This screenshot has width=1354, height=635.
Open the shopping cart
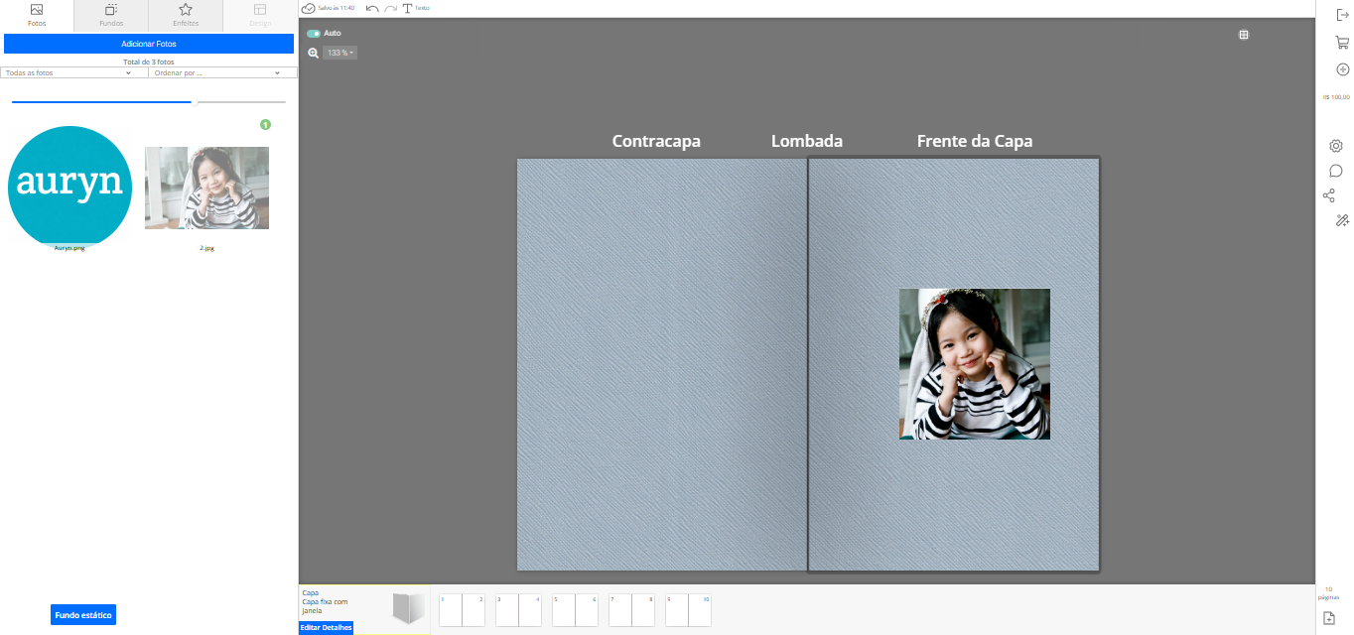(1342, 42)
